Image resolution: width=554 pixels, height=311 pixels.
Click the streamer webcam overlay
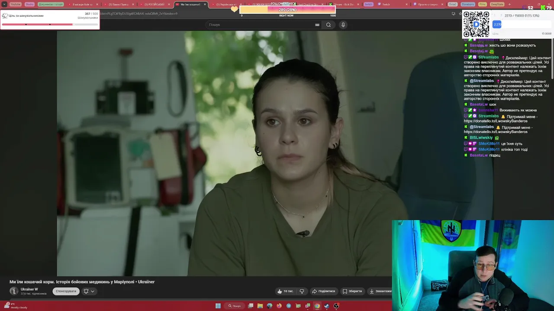coord(473,265)
